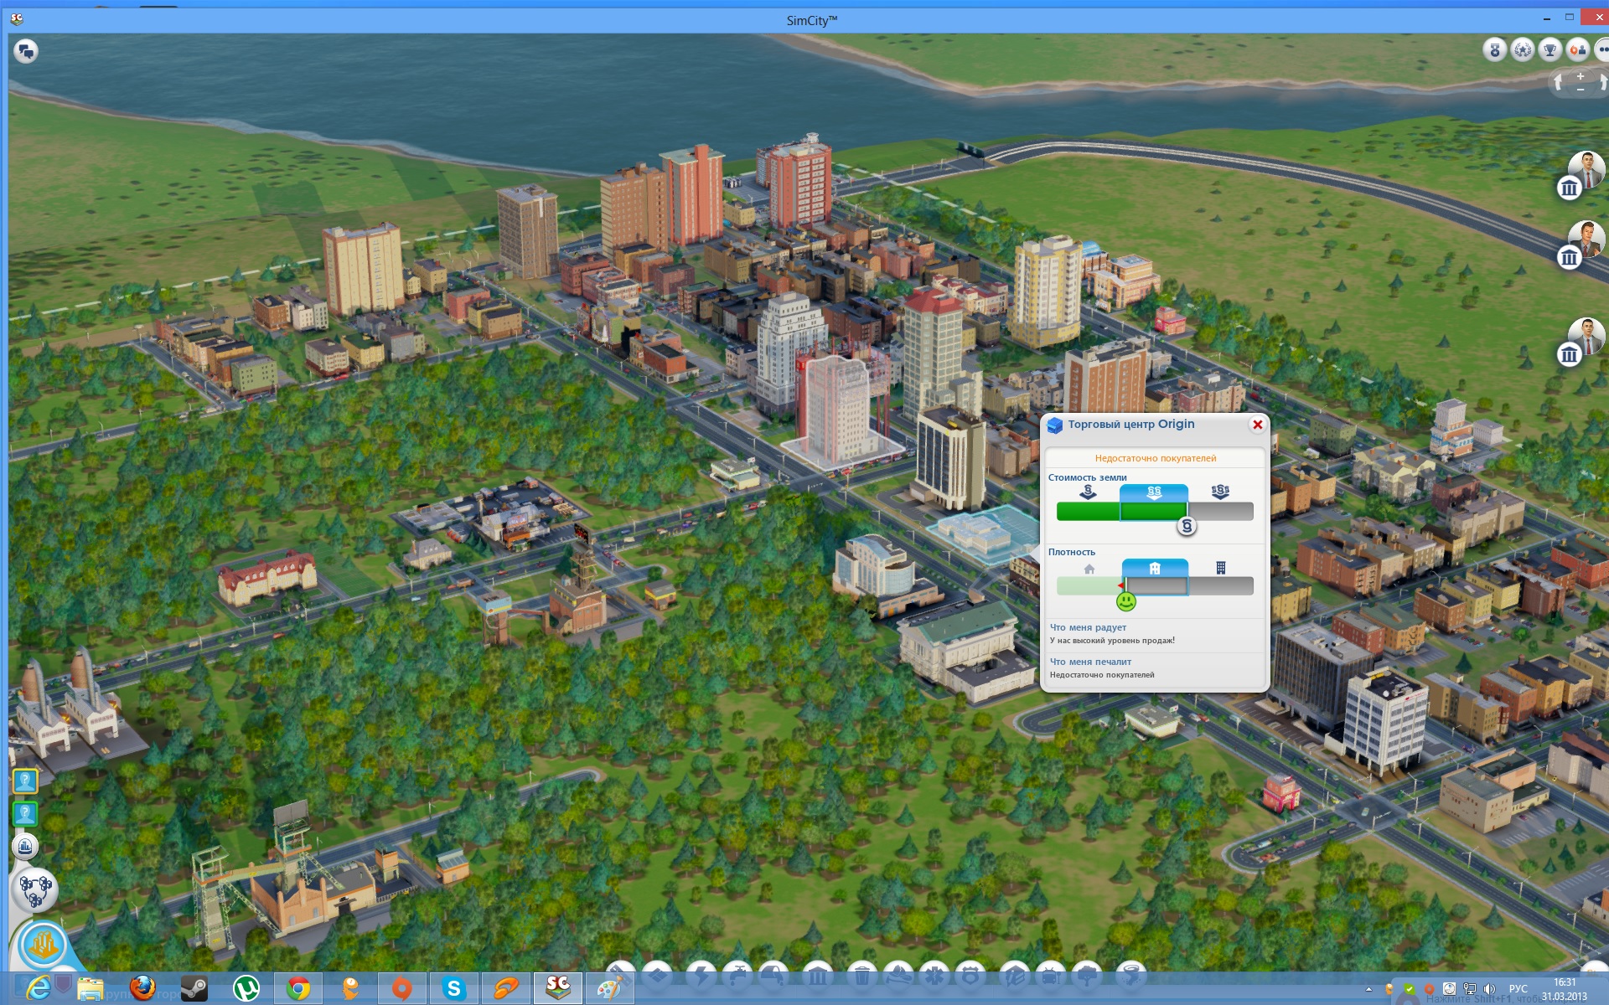Click the 'Что меня печалит' heading
This screenshot has height=1005, width=1609.
1090,662
